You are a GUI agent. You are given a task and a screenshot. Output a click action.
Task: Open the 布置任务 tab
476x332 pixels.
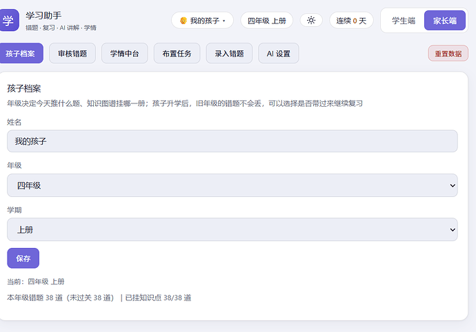(177, 53)
